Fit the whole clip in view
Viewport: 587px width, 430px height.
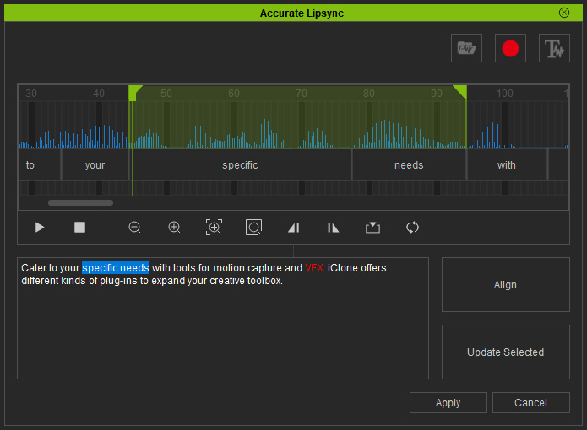pos(253,227)
